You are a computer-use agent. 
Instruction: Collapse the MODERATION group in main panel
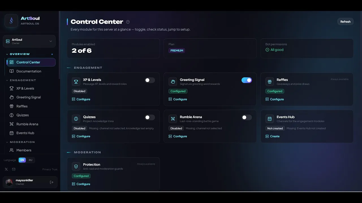84,152
